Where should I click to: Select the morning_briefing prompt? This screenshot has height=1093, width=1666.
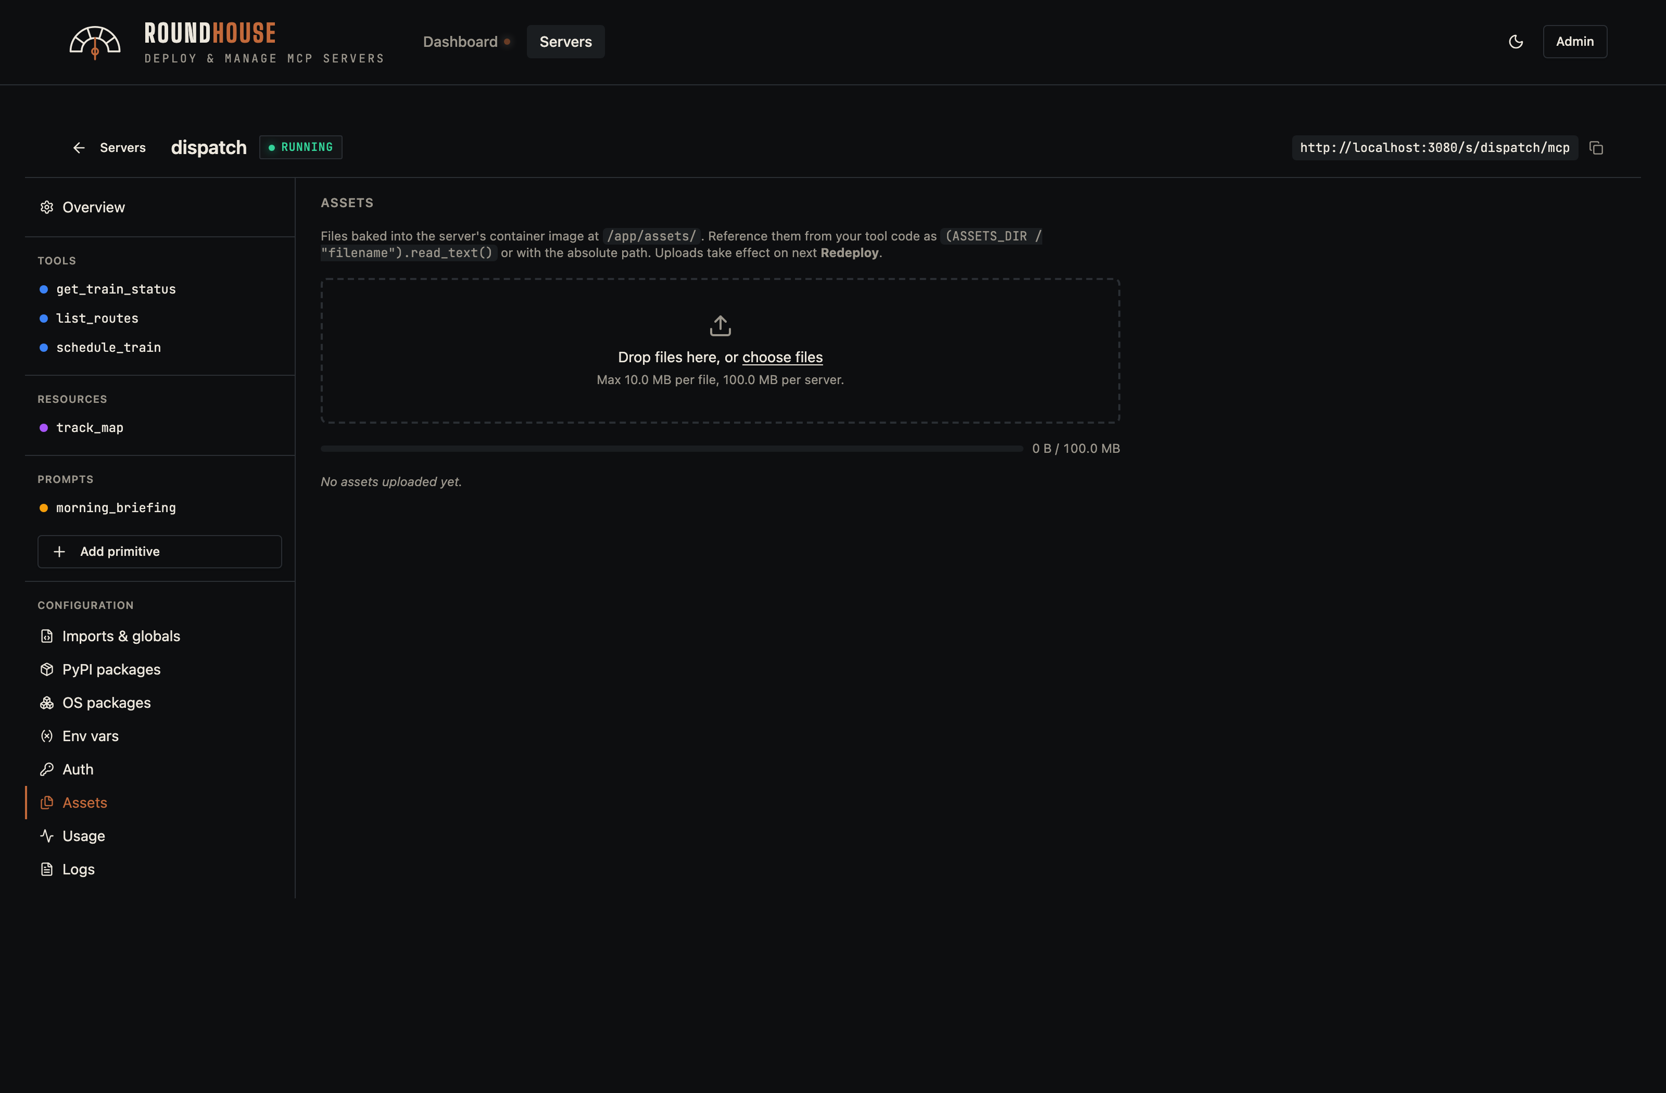pyautogui.click(x=160, y=508)
